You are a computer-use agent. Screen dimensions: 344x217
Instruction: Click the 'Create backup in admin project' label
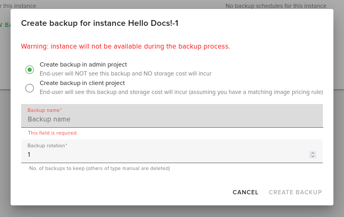tap(83, 65)
